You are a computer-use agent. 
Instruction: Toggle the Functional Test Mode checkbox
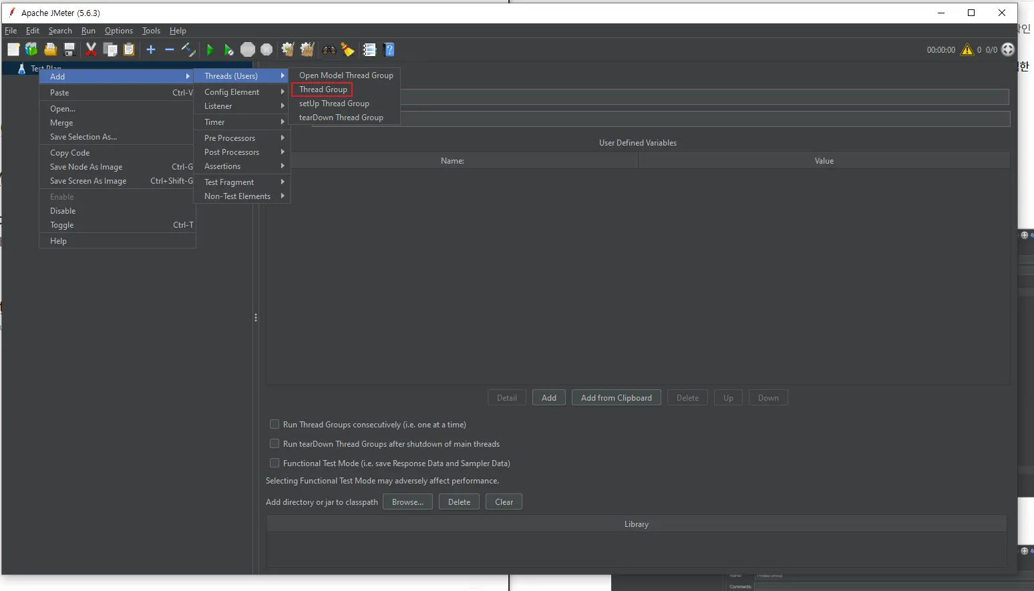275,463
